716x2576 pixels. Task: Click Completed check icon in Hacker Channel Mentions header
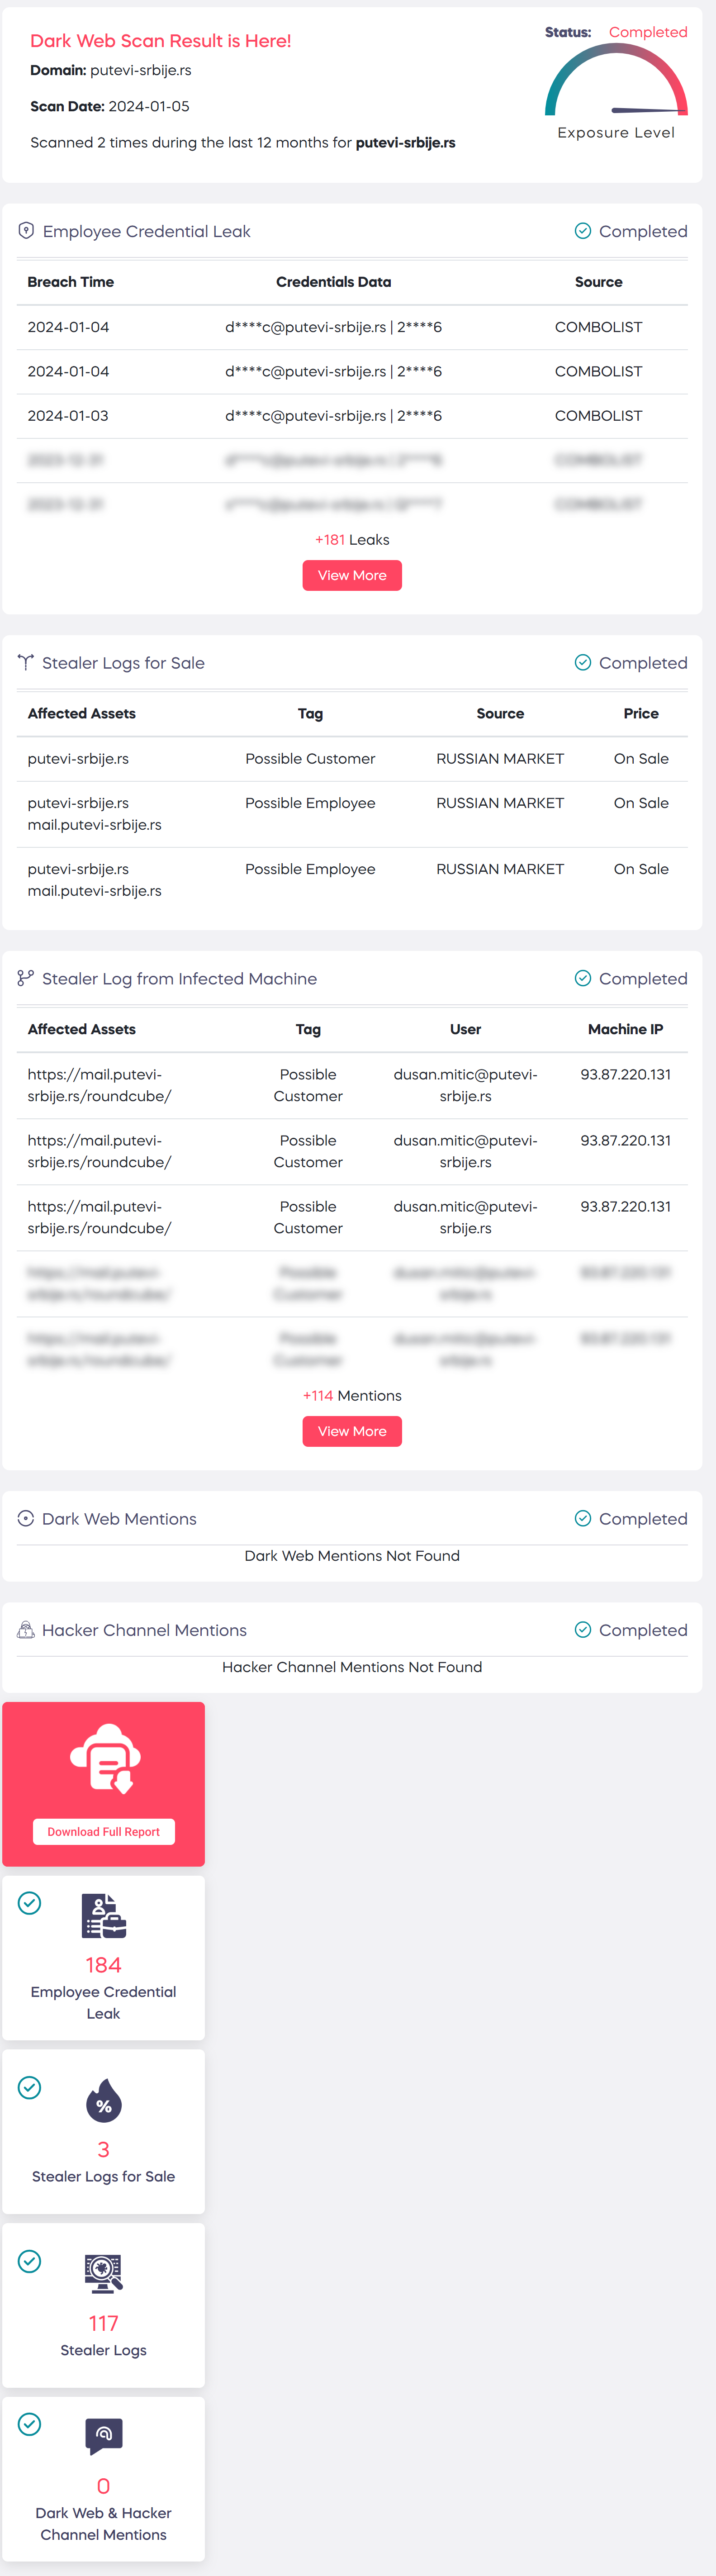click(583, 1630)
